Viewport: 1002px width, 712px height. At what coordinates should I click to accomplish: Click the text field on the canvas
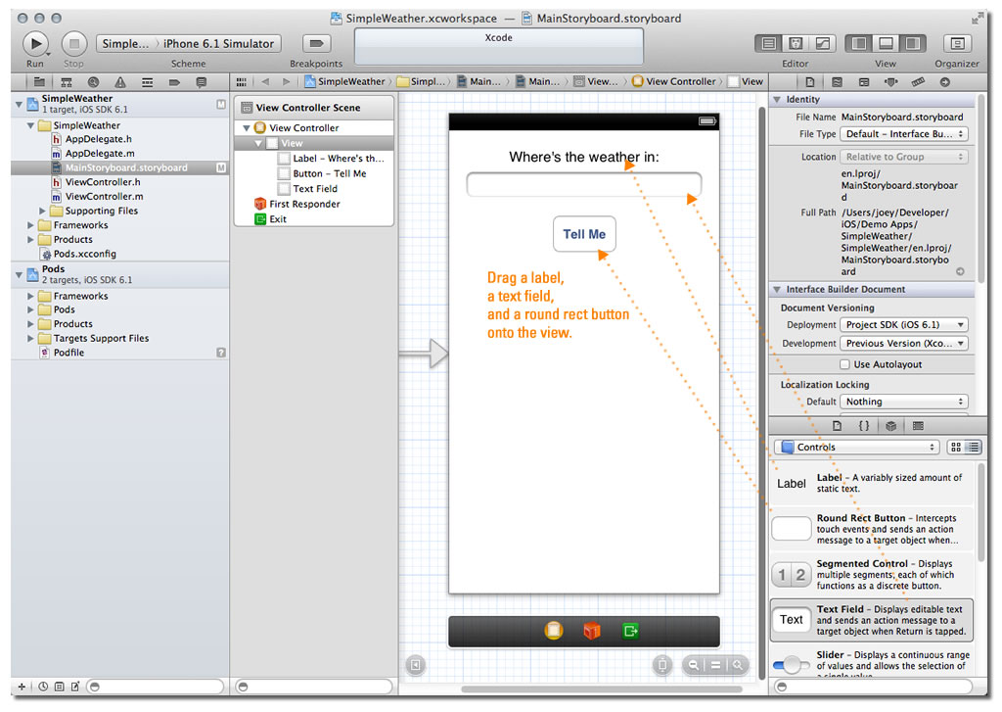(583, 184)
